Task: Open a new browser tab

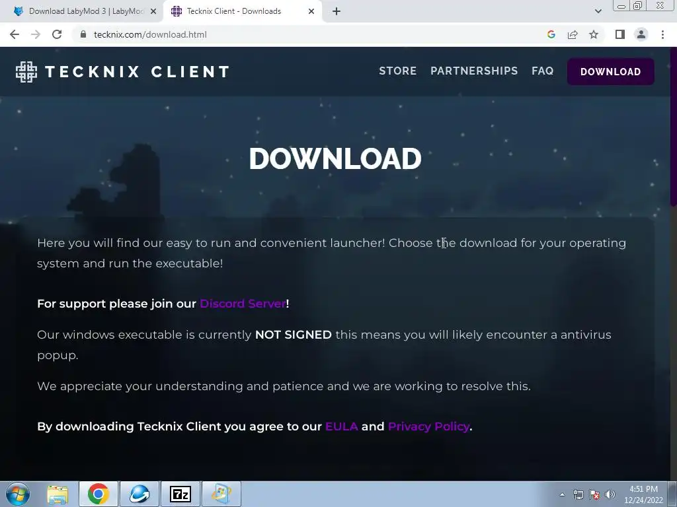Action: 337,12
